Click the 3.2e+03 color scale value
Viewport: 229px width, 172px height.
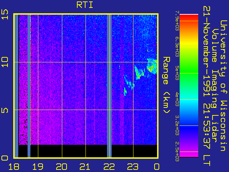177,125
